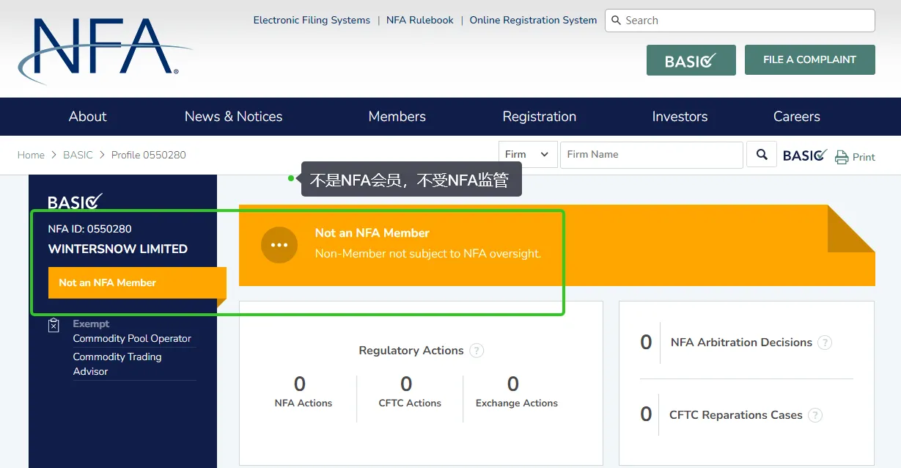
Task: Open the News & Notices menu
Action: (x=233, y=117)
